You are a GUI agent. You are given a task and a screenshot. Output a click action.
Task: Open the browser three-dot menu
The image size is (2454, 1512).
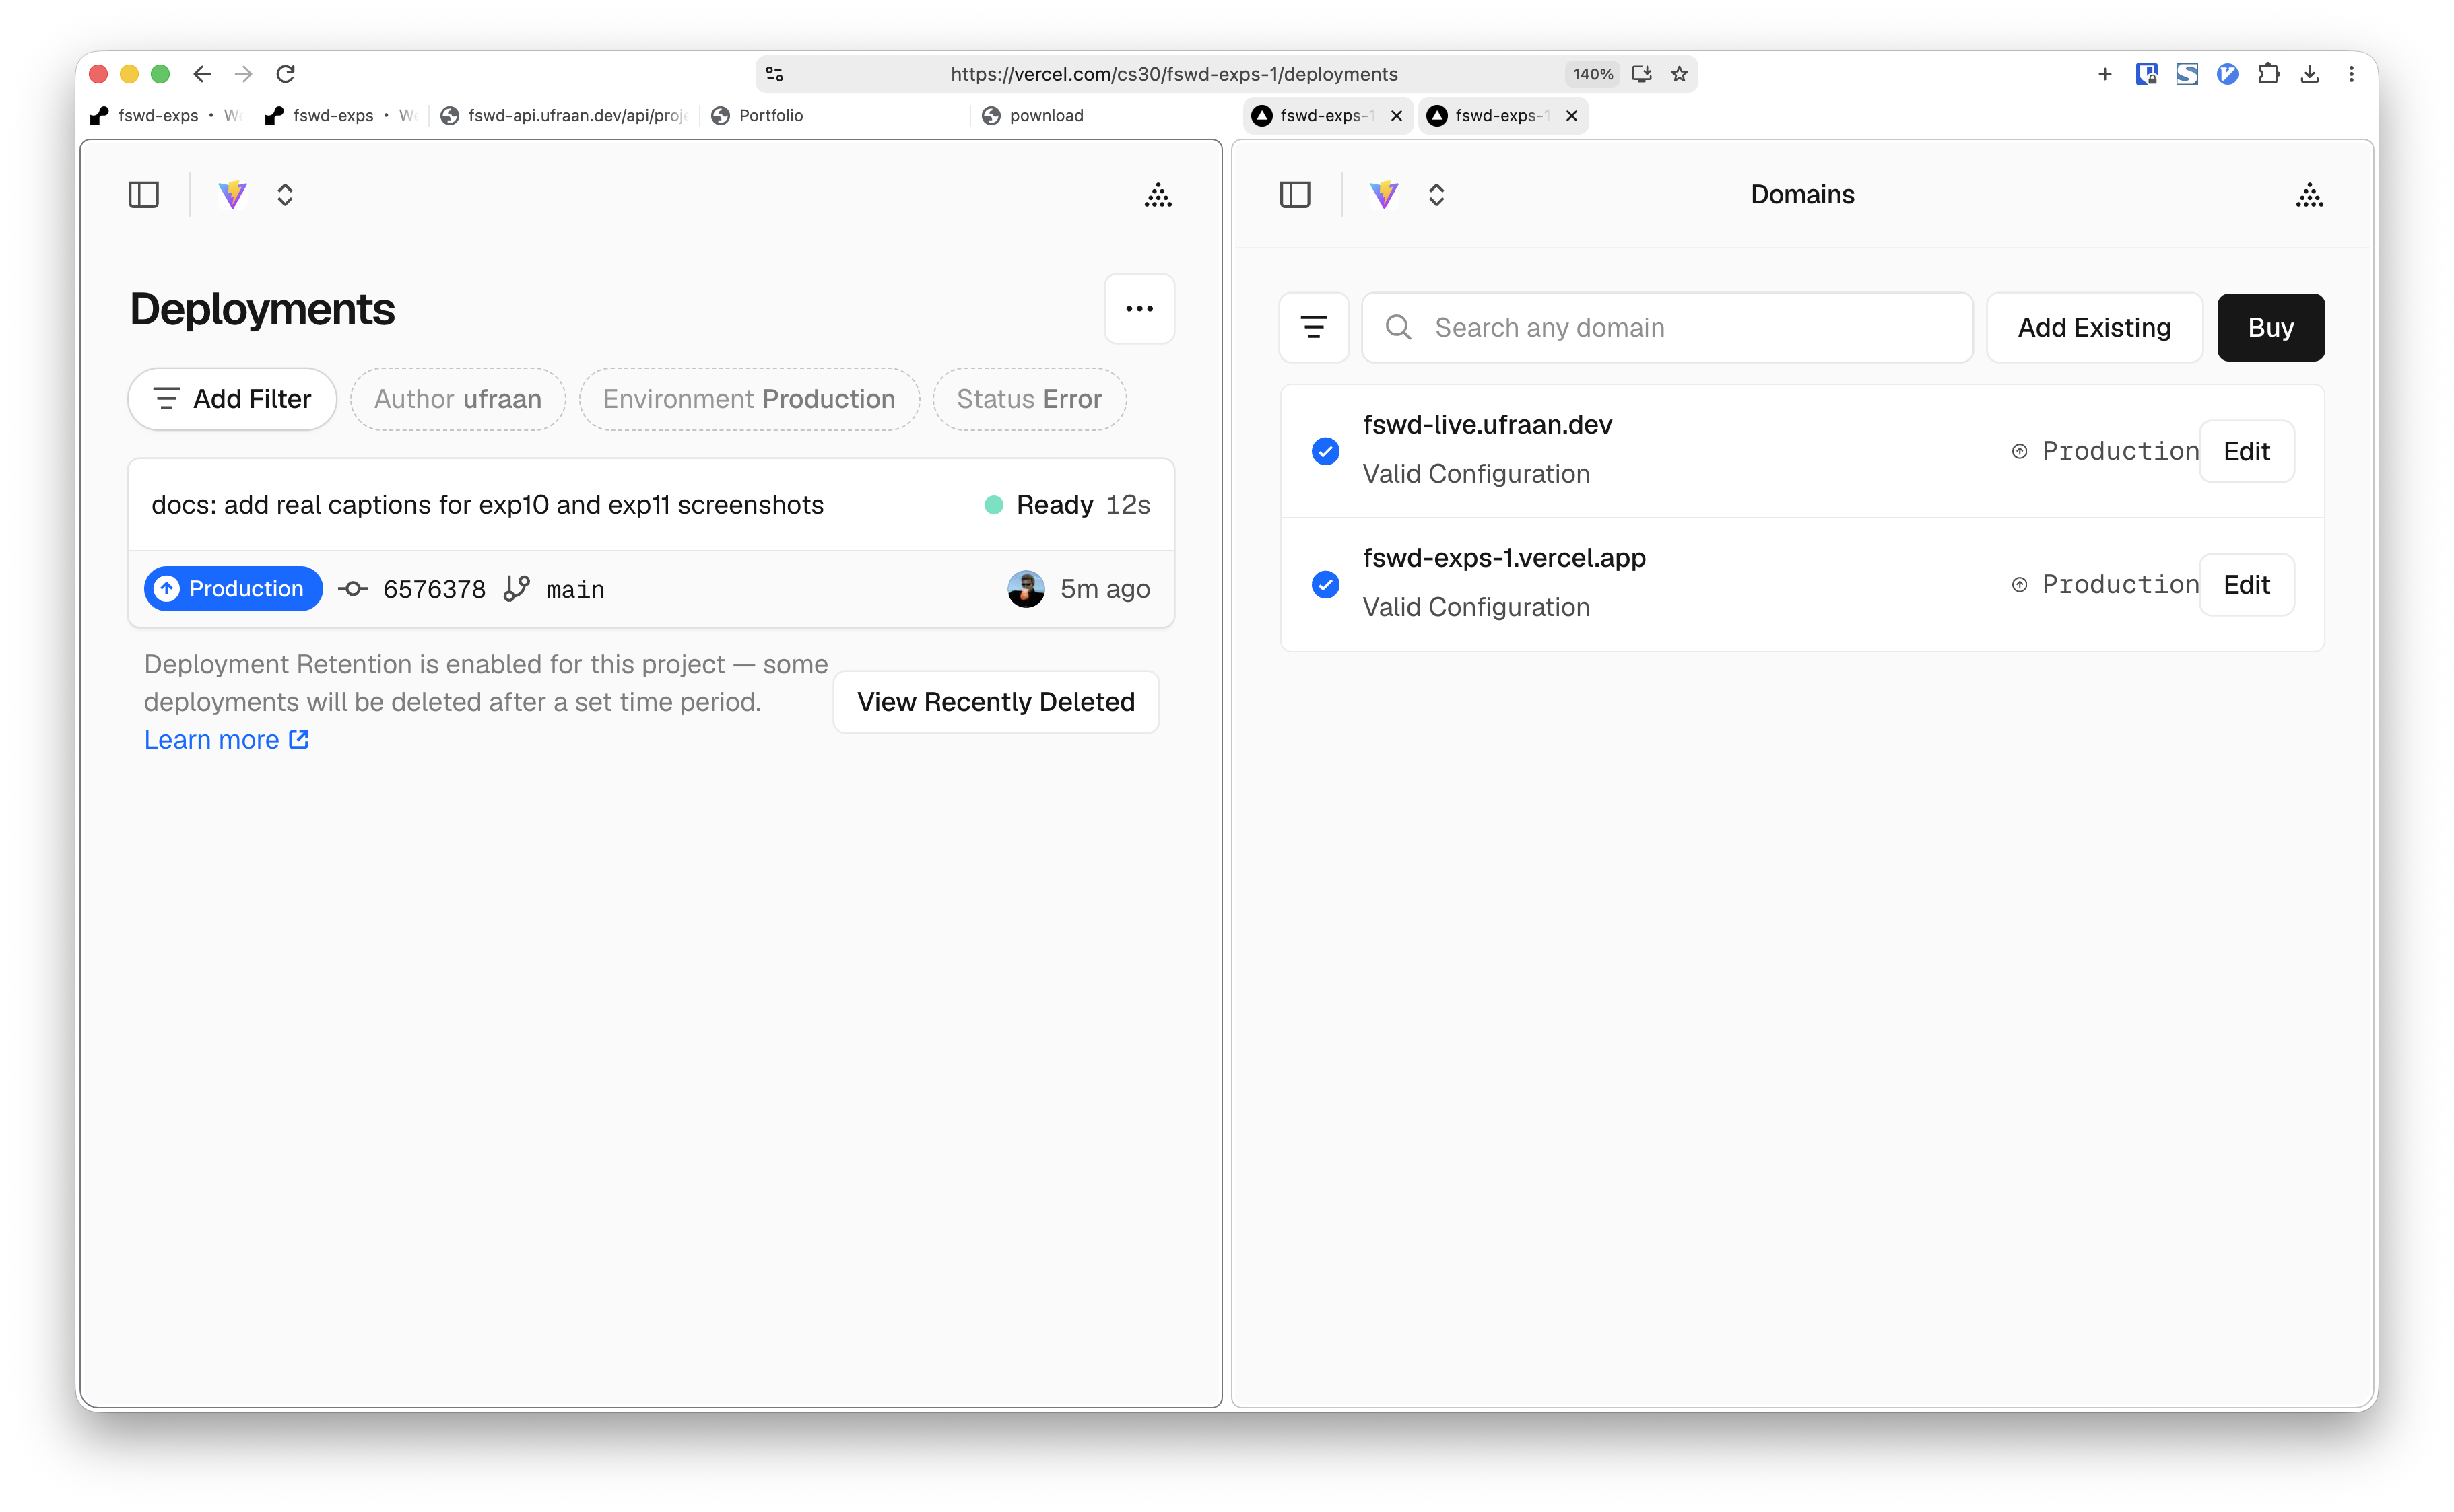2351,74
